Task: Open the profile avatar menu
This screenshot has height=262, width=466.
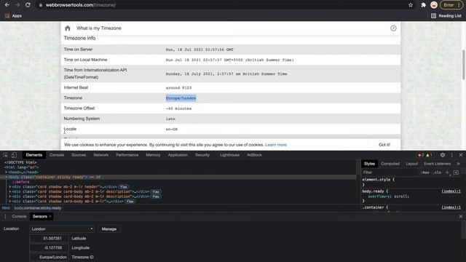Action: point(434,5)
